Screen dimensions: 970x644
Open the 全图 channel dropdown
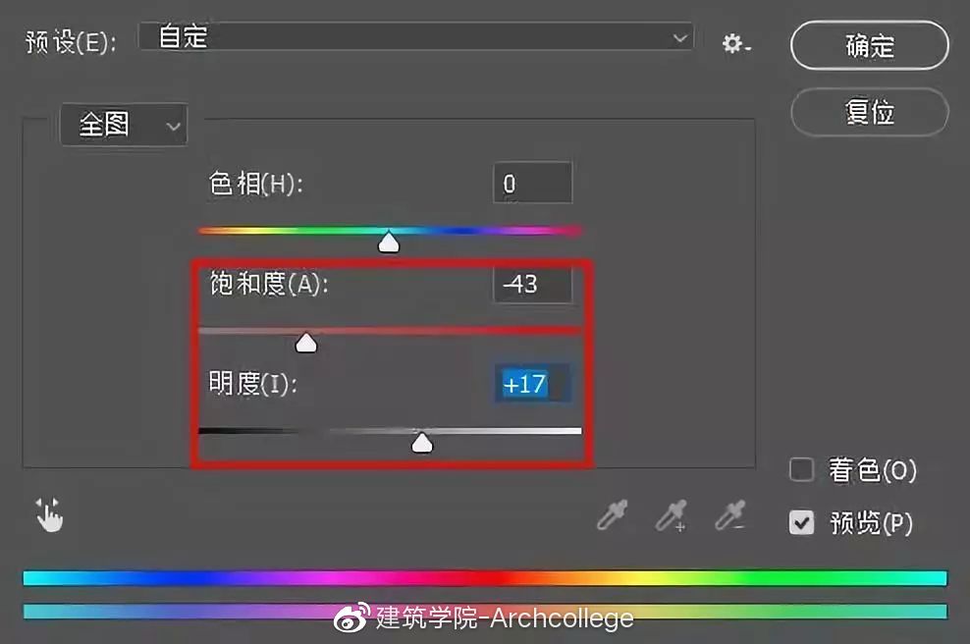(124, 125)
